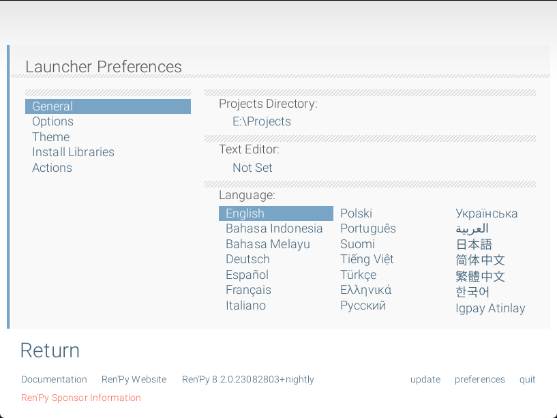Visit the Ren'Py Website

point(134,379)
